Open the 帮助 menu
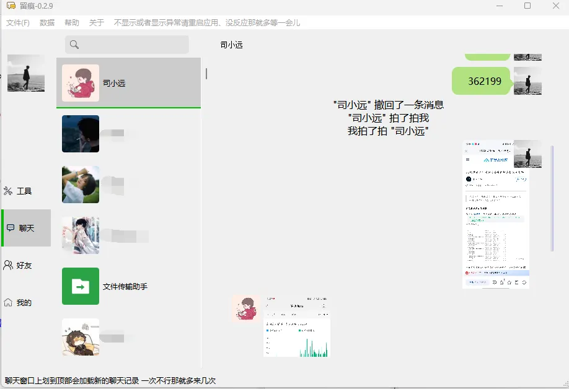This screenshot has height=389, width=569. click(x=72, y=23)
